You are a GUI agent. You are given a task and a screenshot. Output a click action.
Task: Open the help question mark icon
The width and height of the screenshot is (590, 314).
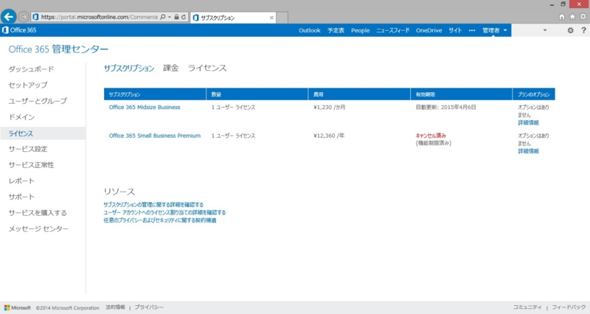(583, 30)
